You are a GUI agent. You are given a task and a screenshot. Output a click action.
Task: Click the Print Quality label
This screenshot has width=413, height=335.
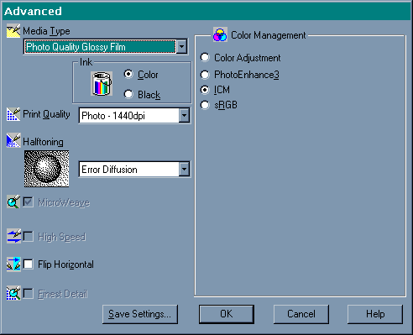(46, 114)
